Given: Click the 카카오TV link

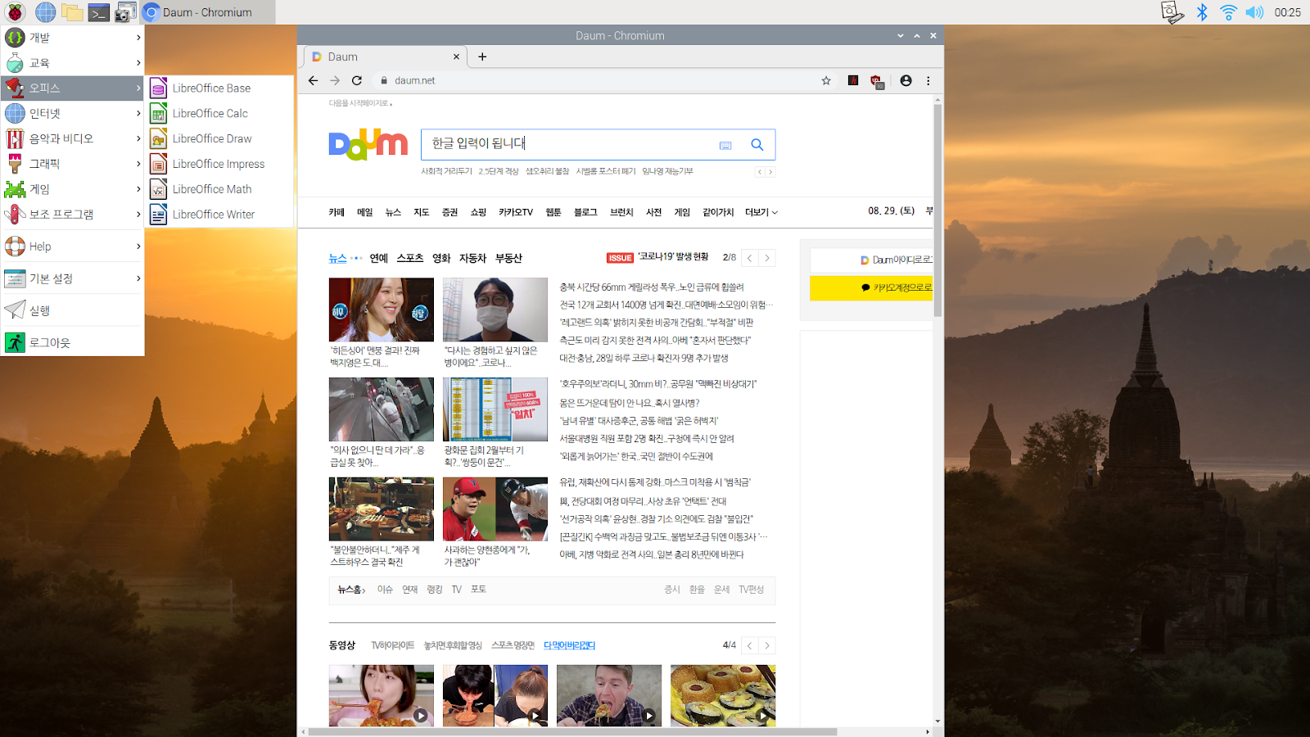Looking at the screenshot, I should (516, 212).
